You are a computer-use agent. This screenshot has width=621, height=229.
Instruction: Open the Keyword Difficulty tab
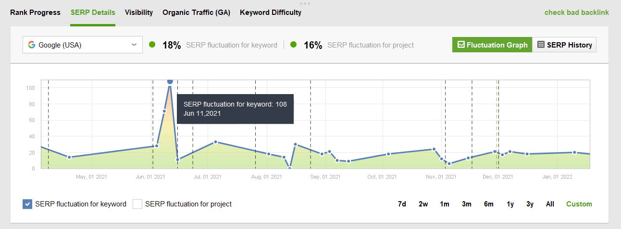[x=271, y=12]
